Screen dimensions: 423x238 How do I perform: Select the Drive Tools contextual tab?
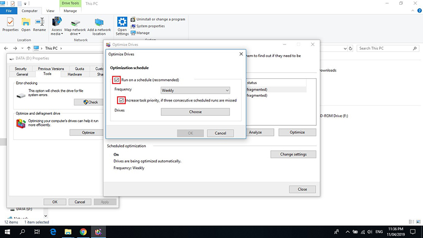tap(70, 3)
